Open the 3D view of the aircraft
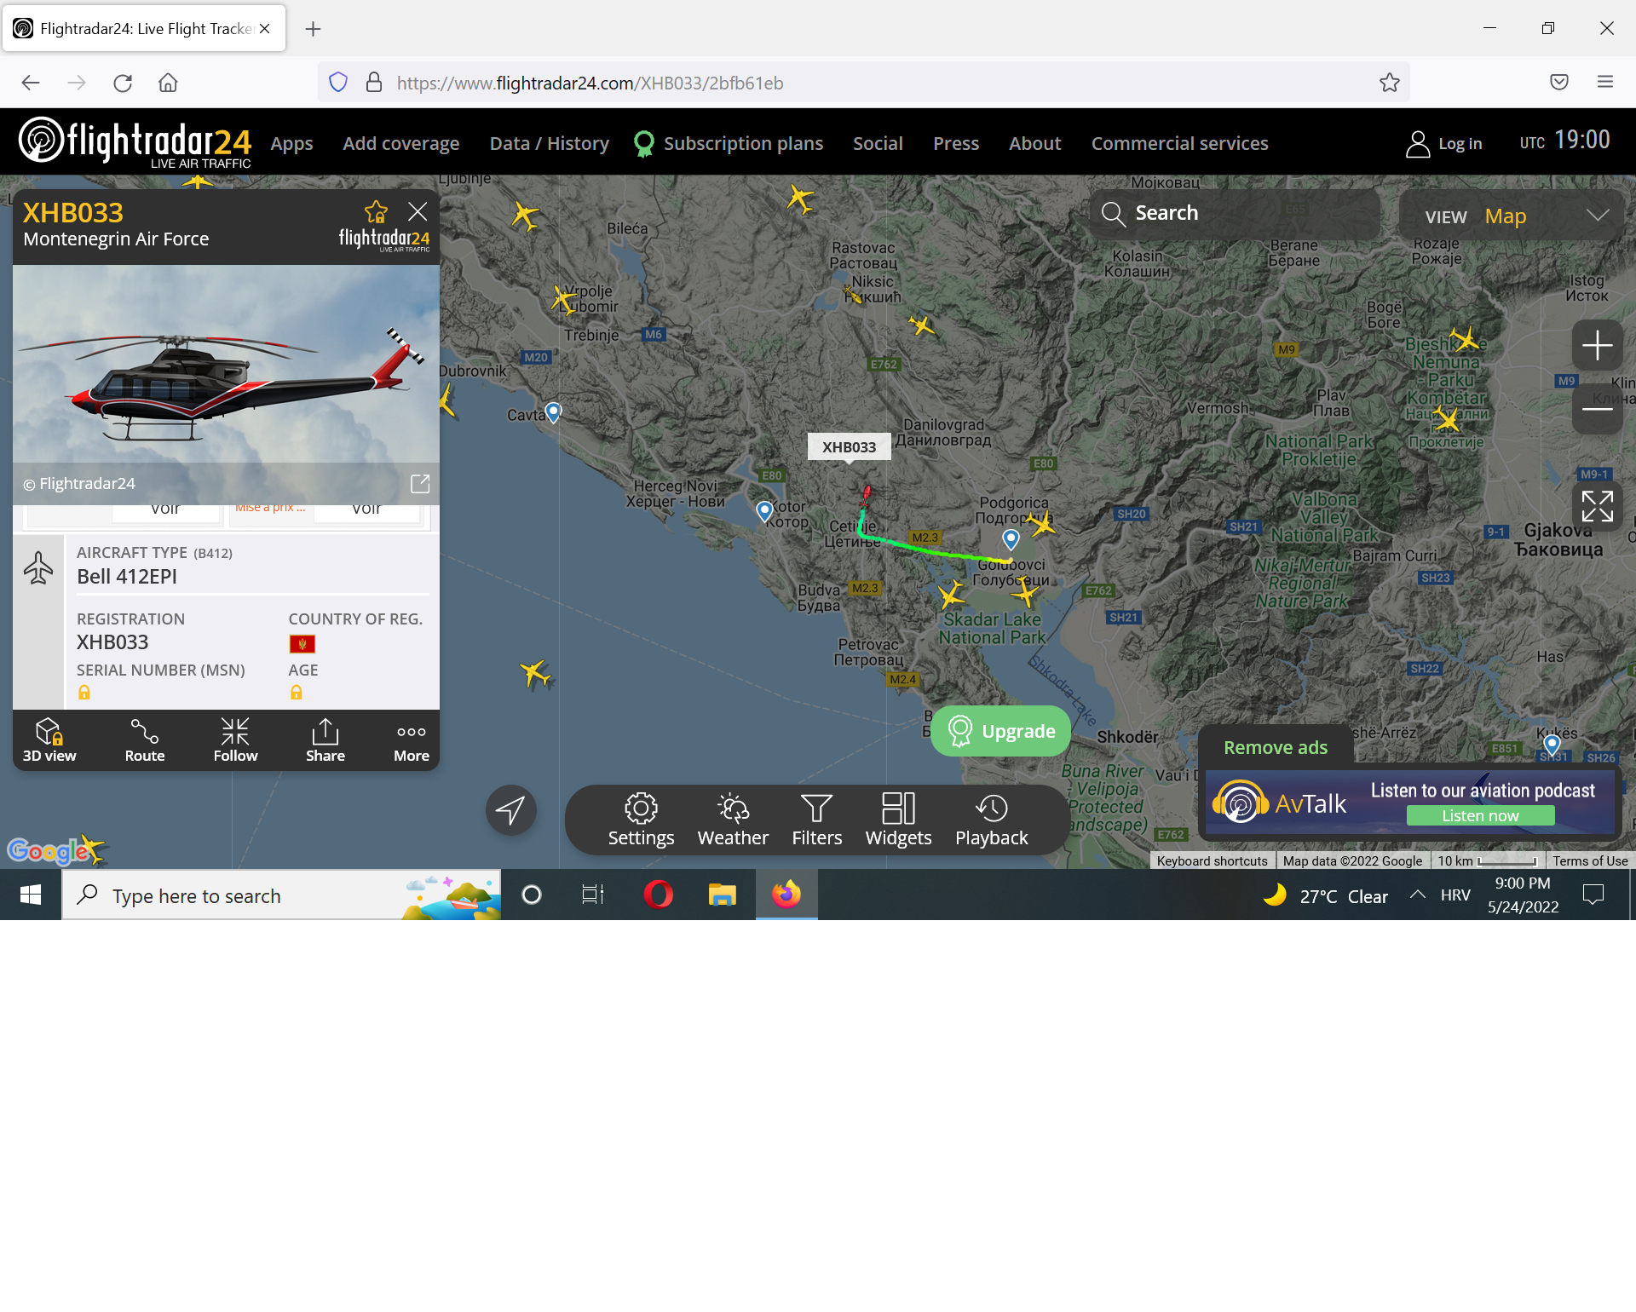The height and width of the screenshot is (1312, 1636). coord(49,740)
